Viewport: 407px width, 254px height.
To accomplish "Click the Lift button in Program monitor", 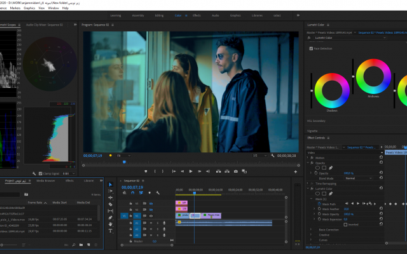I will (x=218, y=171).
